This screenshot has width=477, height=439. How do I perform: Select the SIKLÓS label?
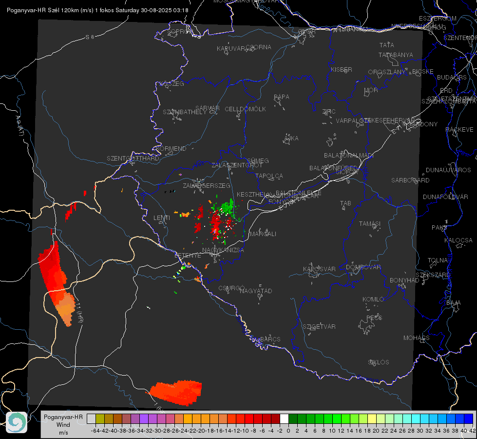[379, 362]
